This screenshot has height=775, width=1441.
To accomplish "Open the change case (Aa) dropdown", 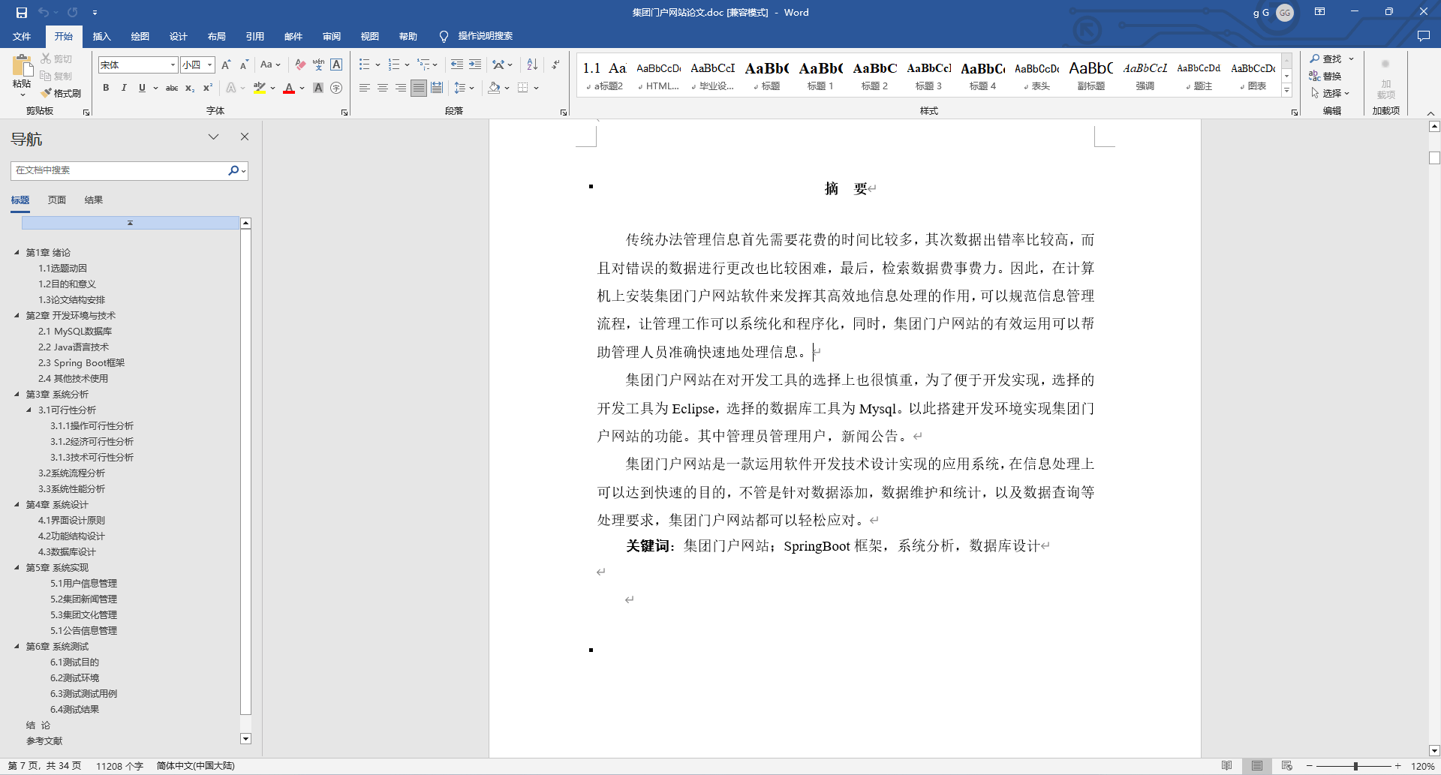I will pos(270,65).
